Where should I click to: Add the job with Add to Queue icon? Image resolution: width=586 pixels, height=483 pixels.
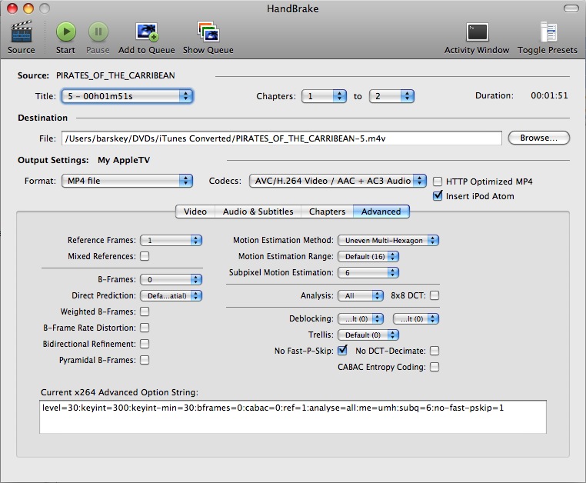point(146,32)
